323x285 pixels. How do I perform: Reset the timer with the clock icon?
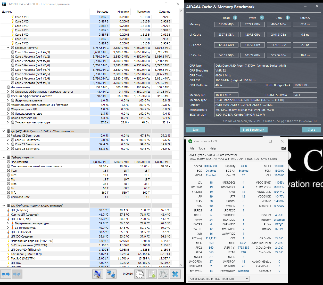(140, 274)
